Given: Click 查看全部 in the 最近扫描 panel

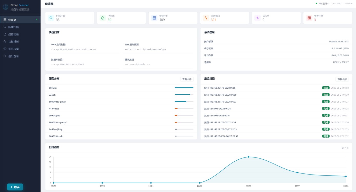Looking at the screenshot, I should coord(342,79).
